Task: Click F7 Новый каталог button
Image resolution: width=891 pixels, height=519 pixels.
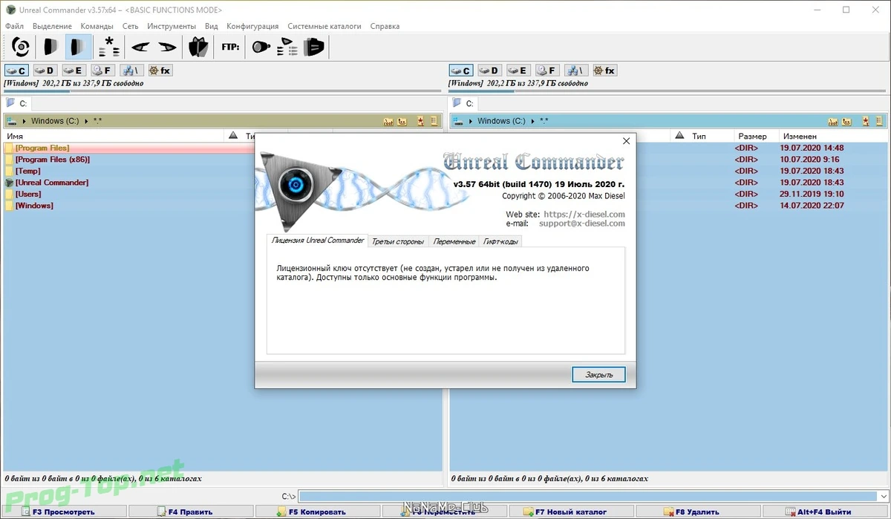Action: (572, 512)
